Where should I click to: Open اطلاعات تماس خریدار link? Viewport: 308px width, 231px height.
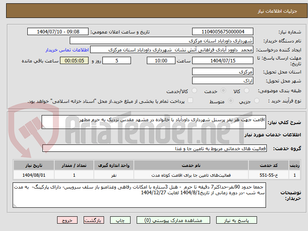tap(67, 50)
